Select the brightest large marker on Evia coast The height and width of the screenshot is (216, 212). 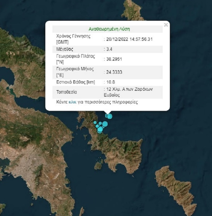click(100, 129)
